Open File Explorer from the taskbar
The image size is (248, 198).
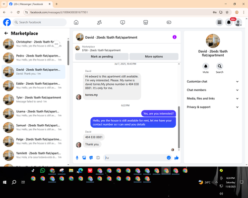tap(71, 170)
